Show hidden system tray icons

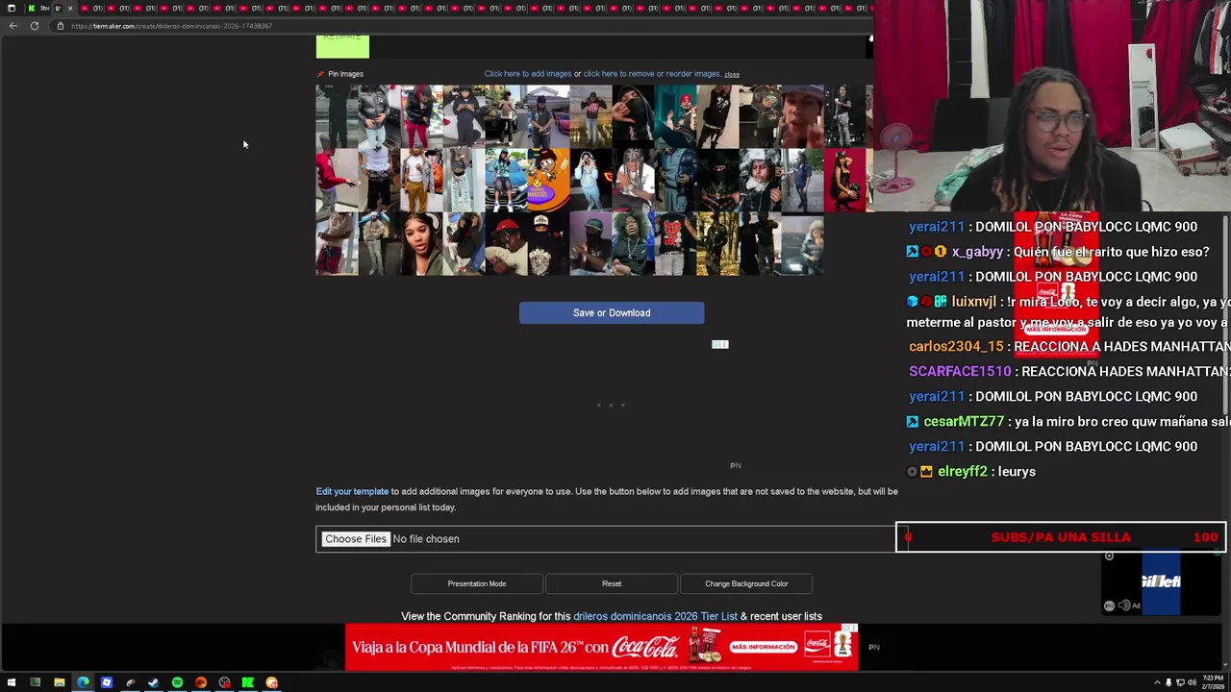[x=1157, y=682]
